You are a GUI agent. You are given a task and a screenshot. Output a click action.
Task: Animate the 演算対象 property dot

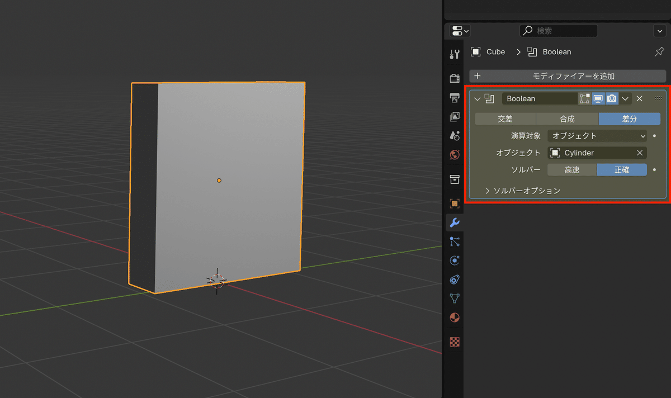coord(654,136)
